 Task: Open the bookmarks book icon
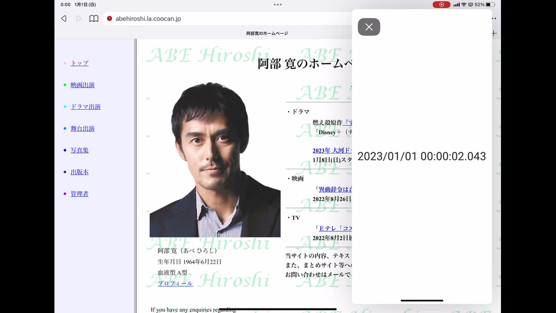tap(94, 19)
